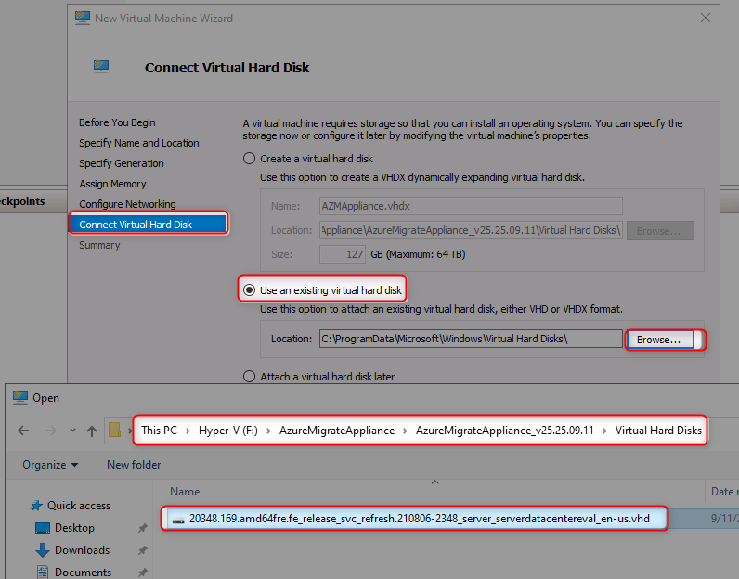Go up one folder level
The image size is (739, 579).
pyautogui.click(x=92, y=431)
